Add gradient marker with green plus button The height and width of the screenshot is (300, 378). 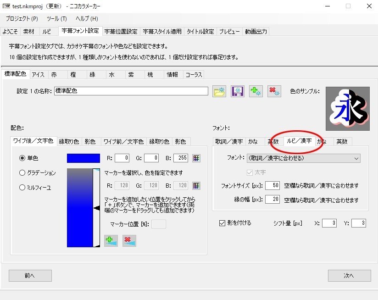coord(111,241)
